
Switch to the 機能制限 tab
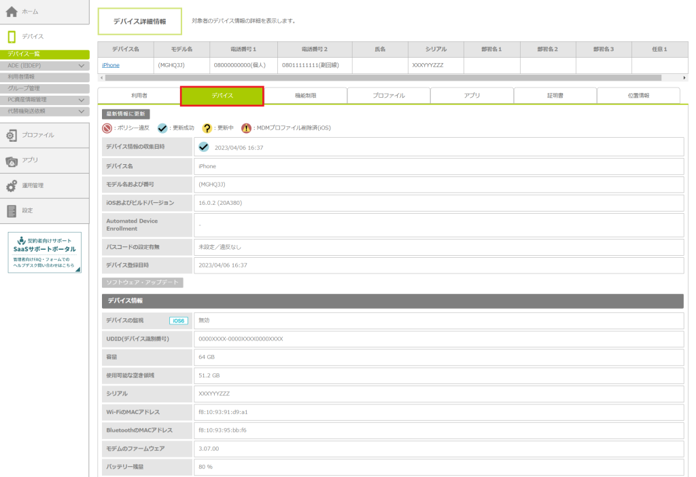coord(305,96)
